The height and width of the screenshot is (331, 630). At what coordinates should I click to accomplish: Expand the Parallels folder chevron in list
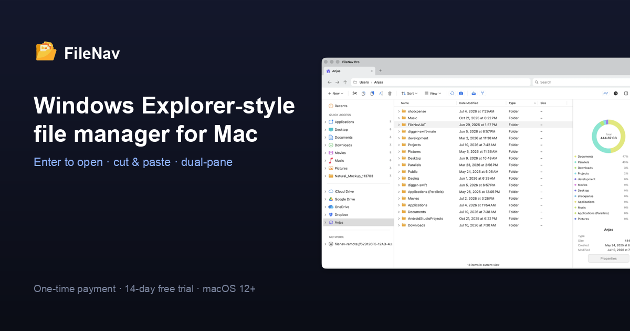398,165
